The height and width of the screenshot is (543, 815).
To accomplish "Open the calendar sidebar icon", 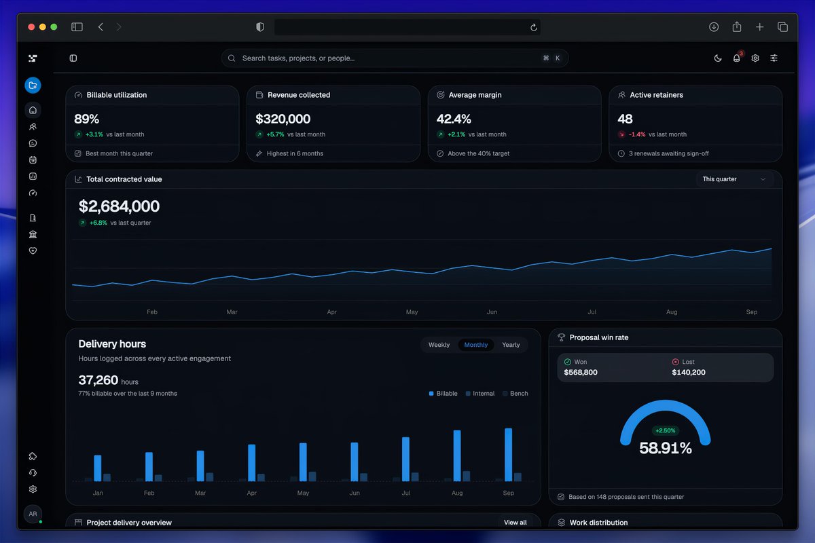I will (33, 160).
